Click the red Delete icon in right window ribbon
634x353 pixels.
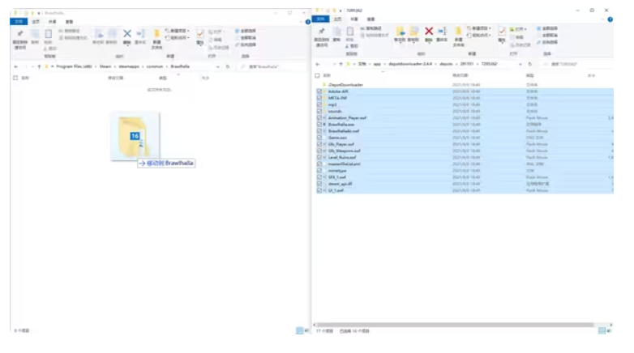pyautogui.click(x=428, y=32)
